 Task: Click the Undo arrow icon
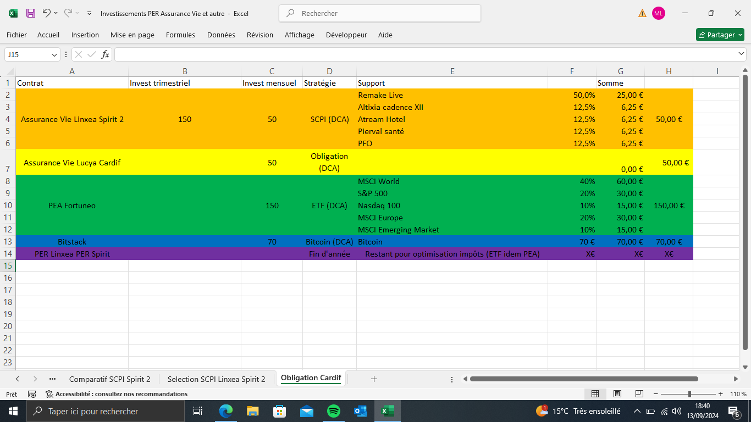(x=47, y=13)
